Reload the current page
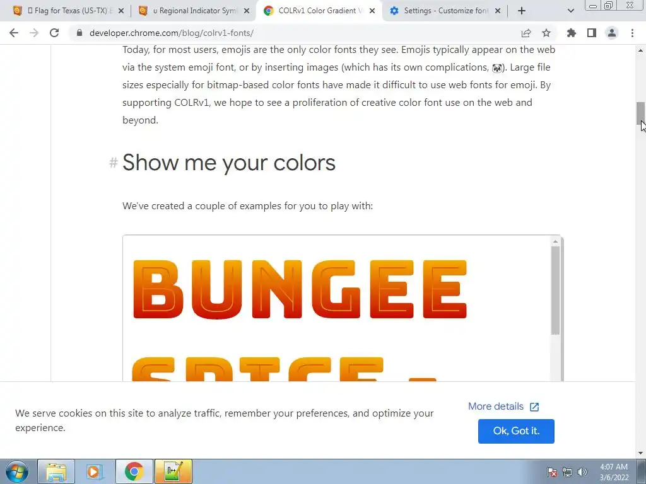The height and width of the screenshot is (484, 646). pyautogui.click(x=54, y=33)
